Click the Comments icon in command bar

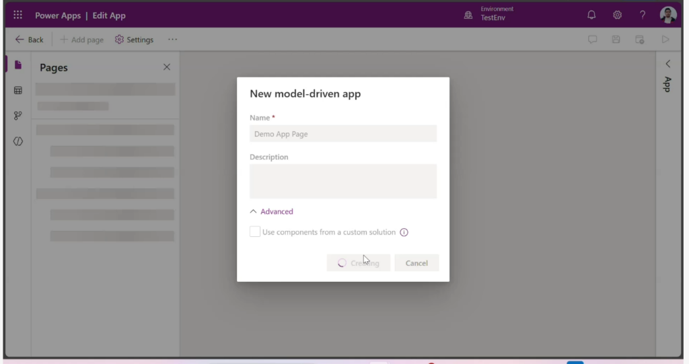(593, 40)
